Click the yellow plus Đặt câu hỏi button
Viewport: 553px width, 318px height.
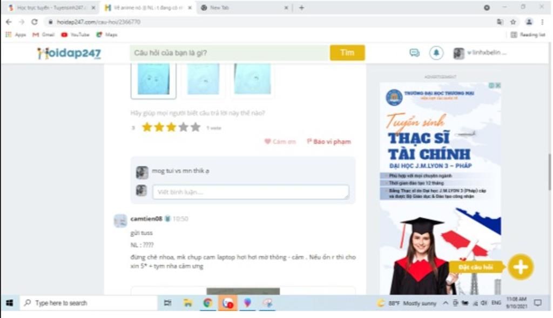(x=521, y=267)
